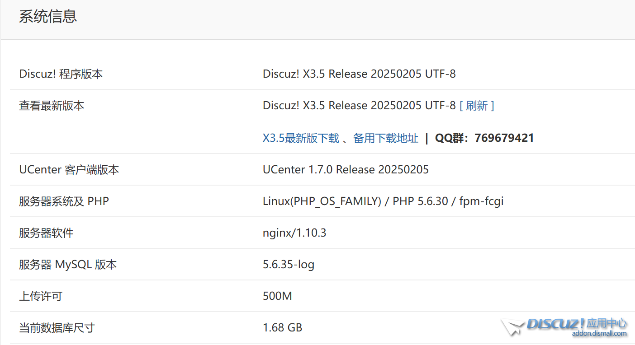Screen dimensions: 635x345
Task: Select the 上传许可 label
Action: [x=41, y=296]
